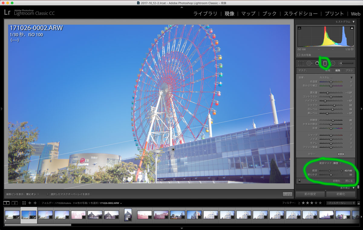Click the シャドウ slider handle
Image resolution: width=363 pixels, height=230 pixels.
point(334,105)
